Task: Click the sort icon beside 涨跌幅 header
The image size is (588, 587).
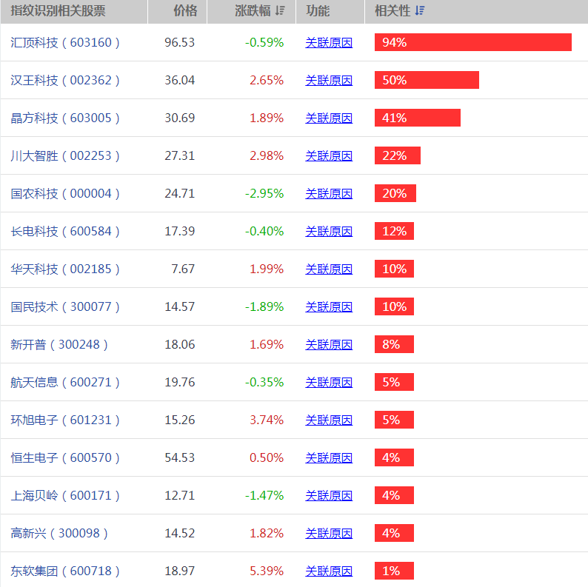Action: [279, 11]
